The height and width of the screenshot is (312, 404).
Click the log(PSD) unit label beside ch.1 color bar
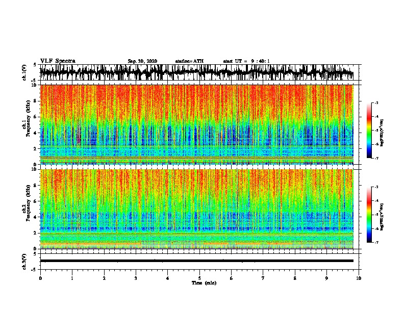click(382, 133)
